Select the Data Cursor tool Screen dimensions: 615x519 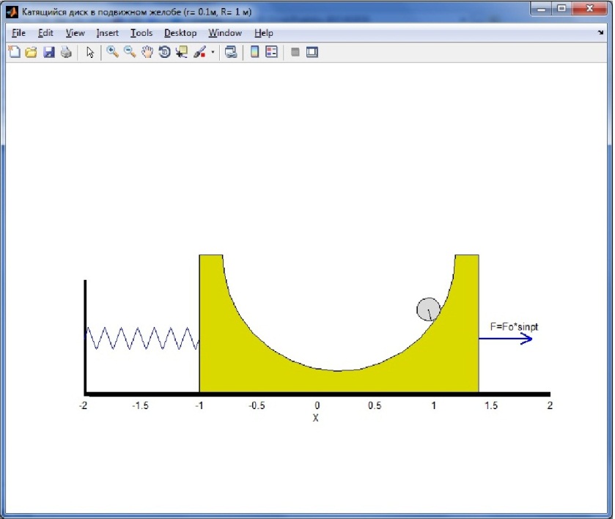point(182,52)
